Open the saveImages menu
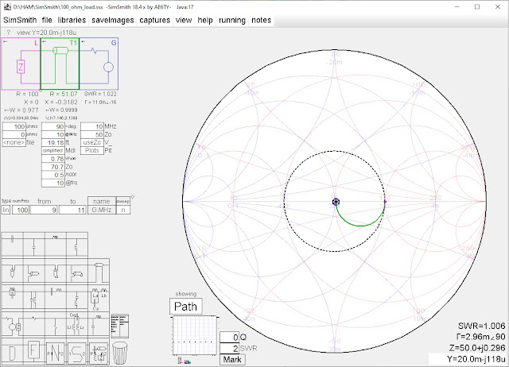The height and width of the screenshot is (367, 509). [113, 20]
